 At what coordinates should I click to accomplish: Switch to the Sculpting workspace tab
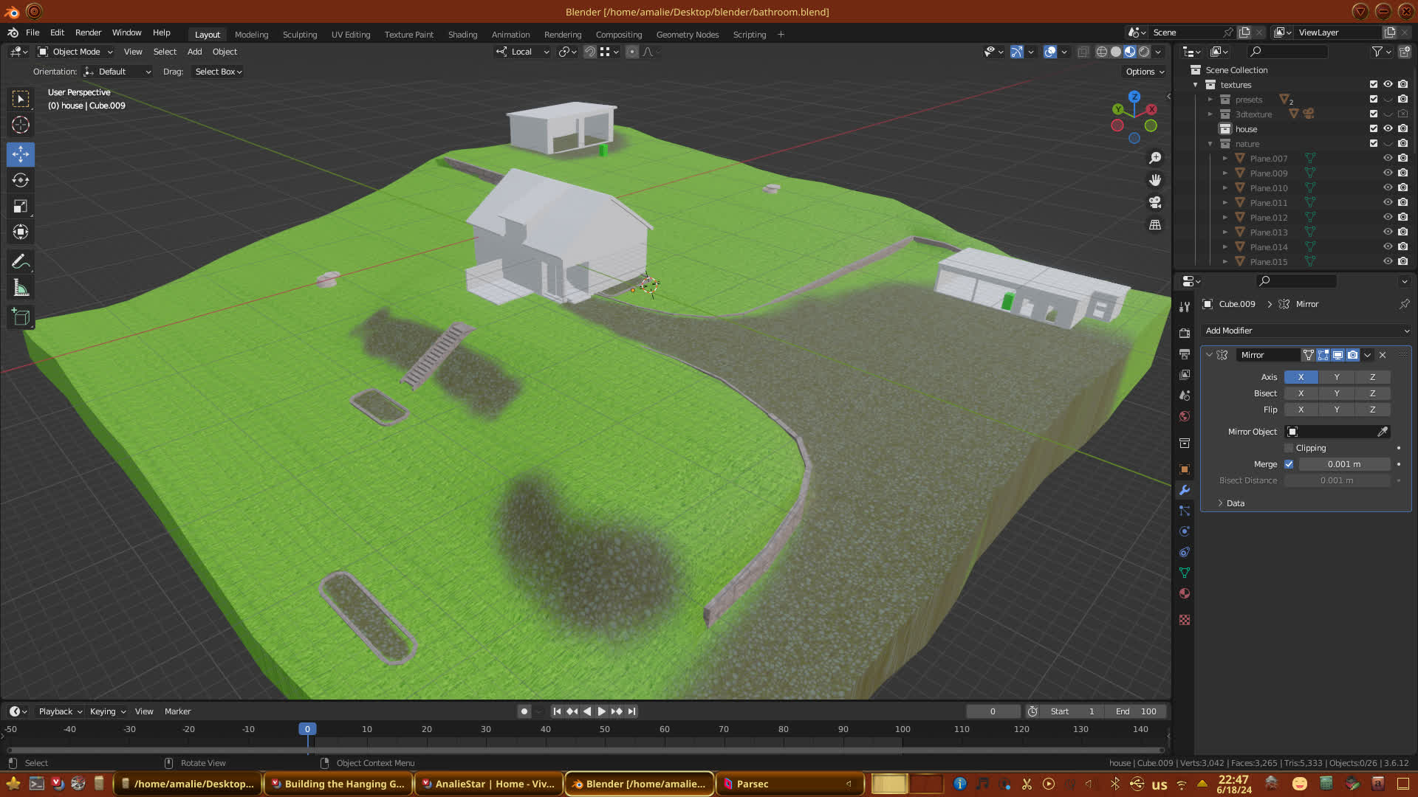[299, 34]
